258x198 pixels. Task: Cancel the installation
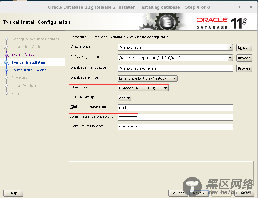click(244, 193)
